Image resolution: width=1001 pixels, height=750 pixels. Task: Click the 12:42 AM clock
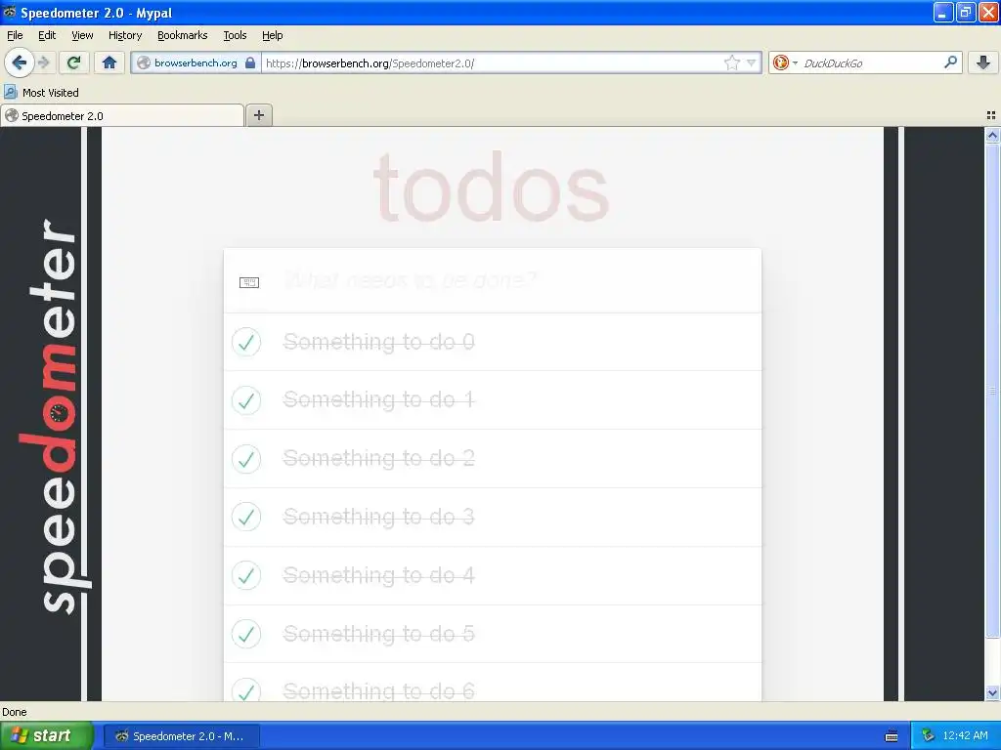965,736
